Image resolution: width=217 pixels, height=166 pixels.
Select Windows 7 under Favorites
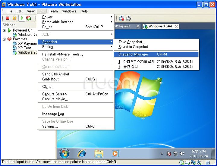pos(25,52)
